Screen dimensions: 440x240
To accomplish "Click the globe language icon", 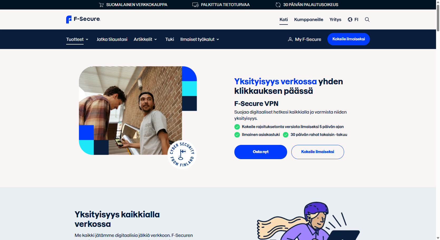I will point(350,19).
